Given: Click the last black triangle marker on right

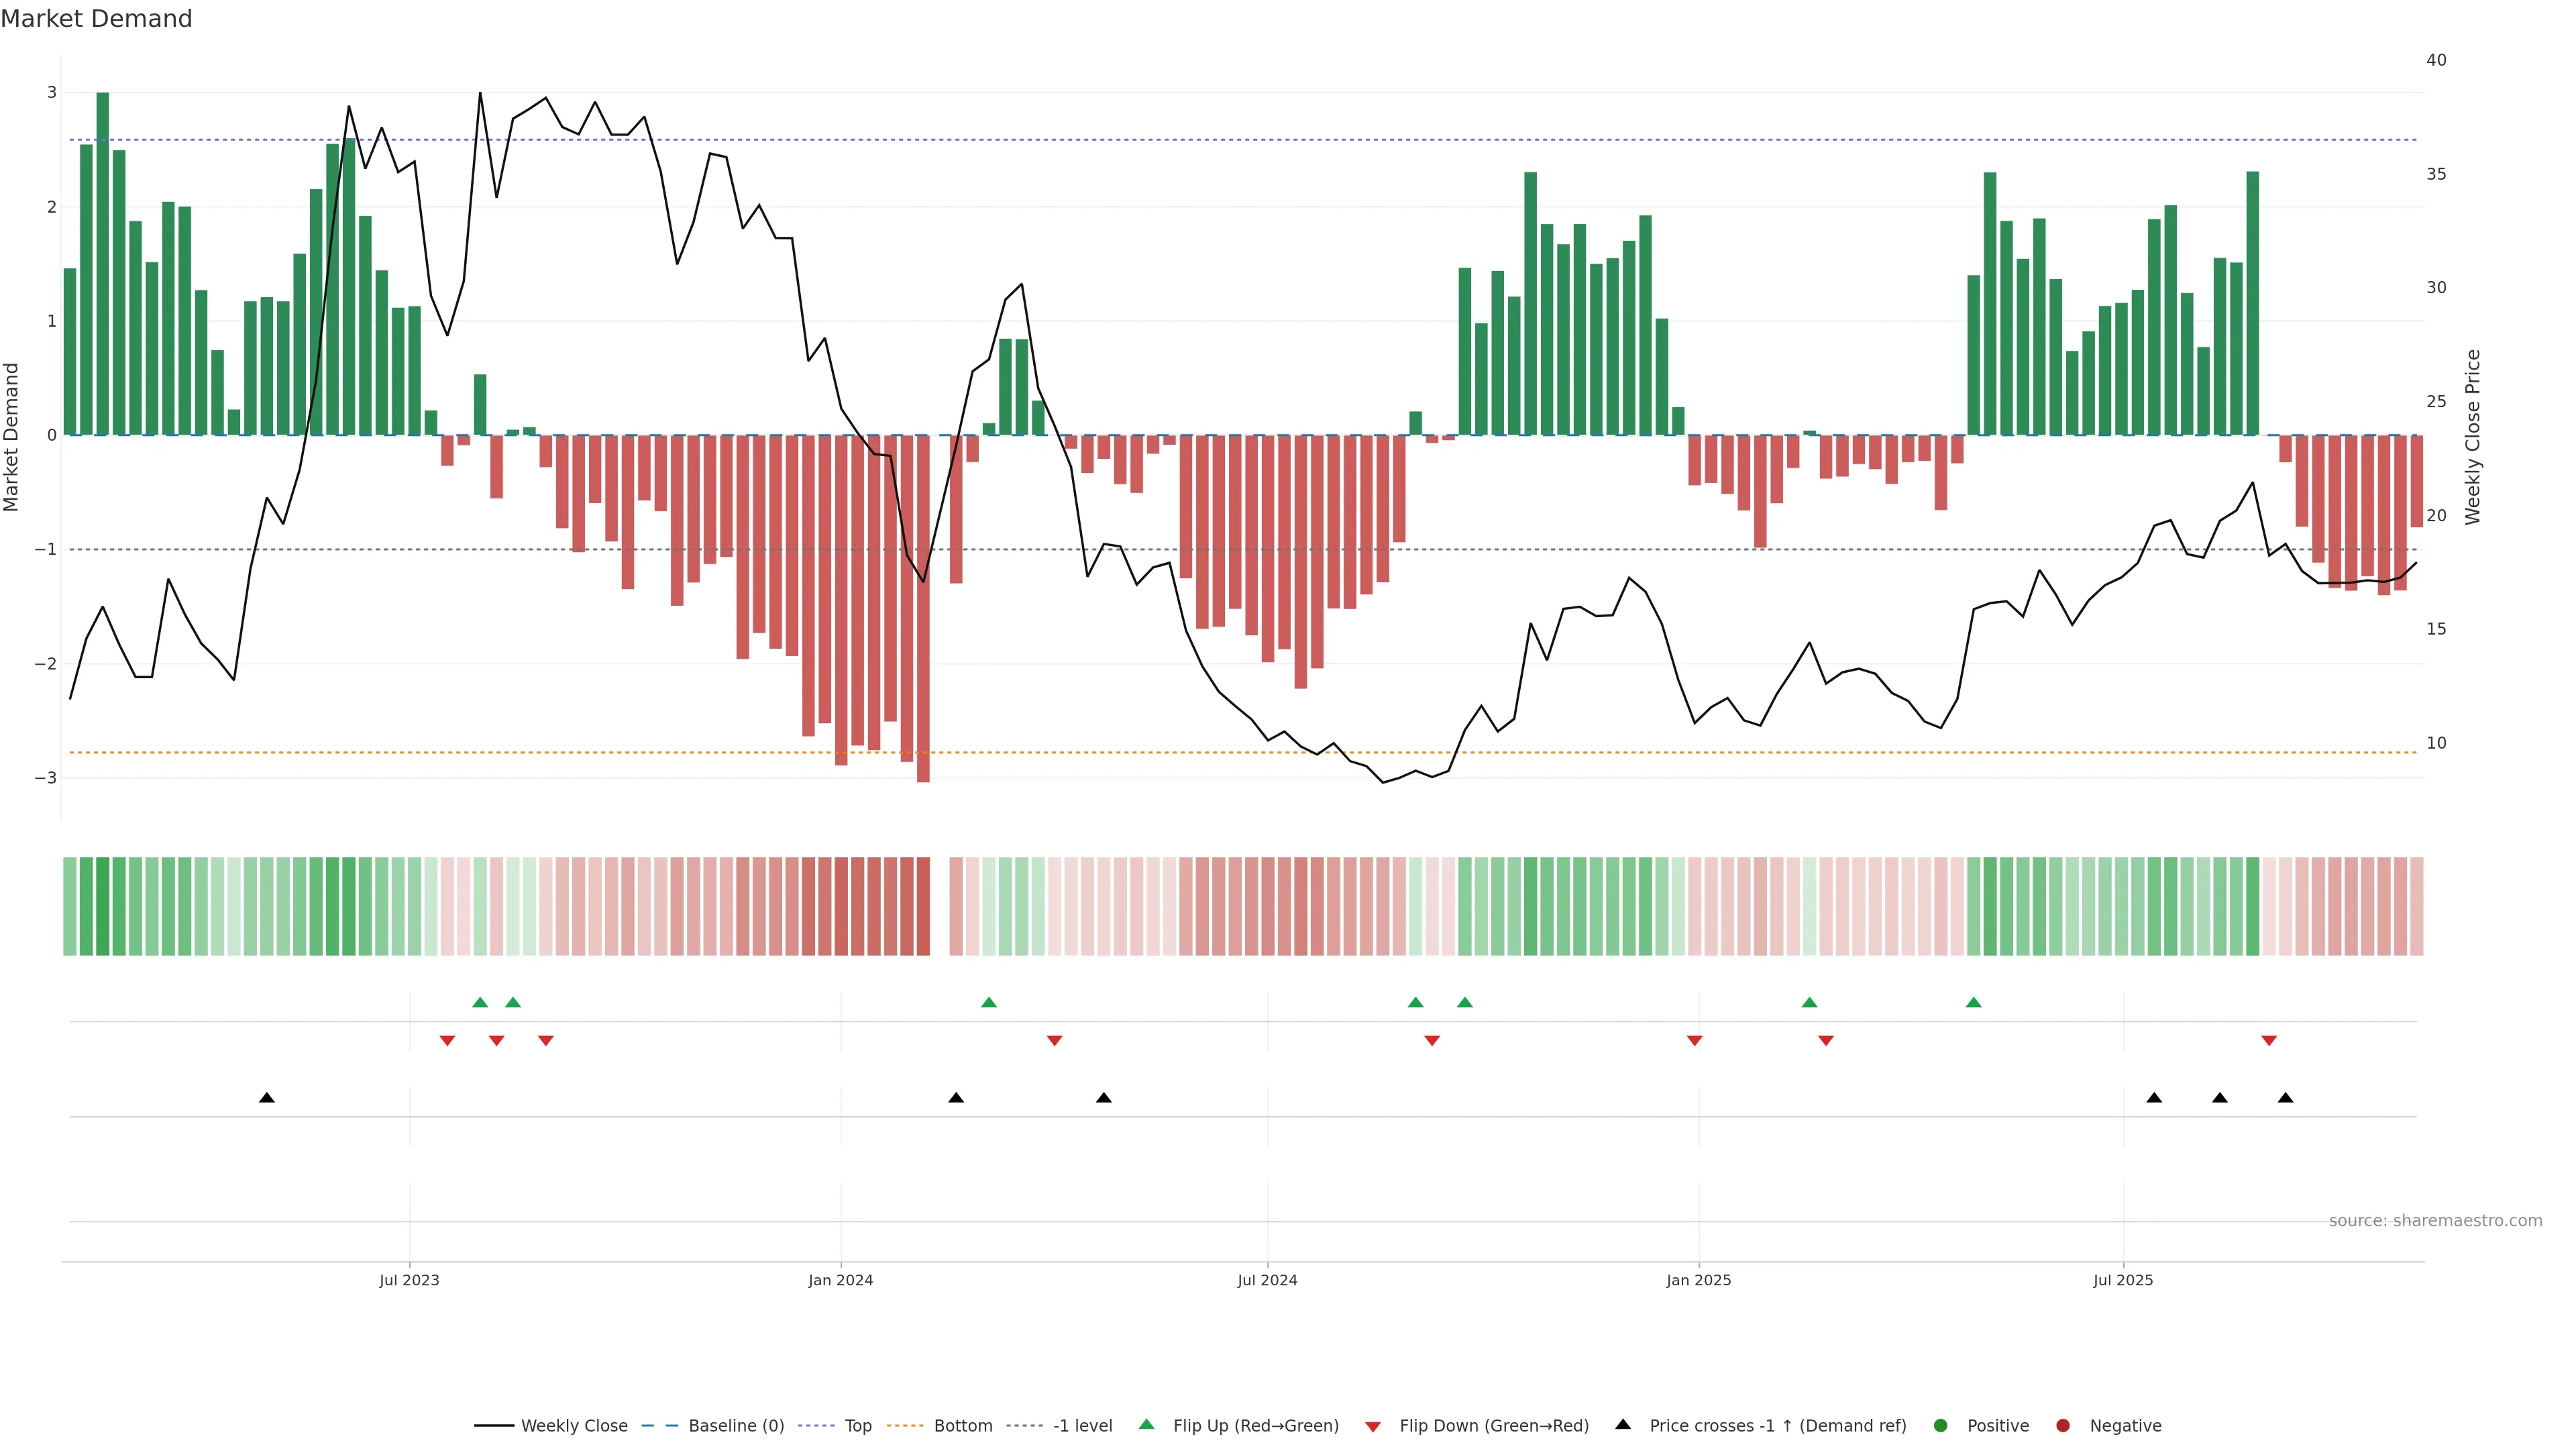Looking at the screenshot, I should click(2285, 1098).
